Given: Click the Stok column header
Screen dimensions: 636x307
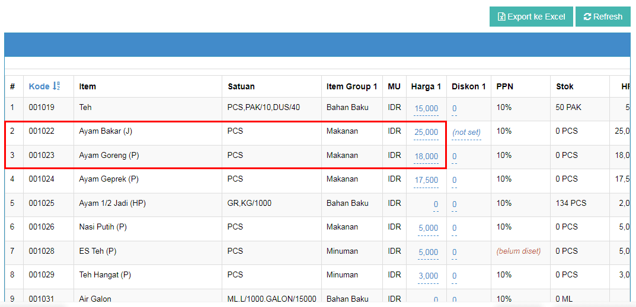Looking at the screenshot, I should [x=564, y=86].
